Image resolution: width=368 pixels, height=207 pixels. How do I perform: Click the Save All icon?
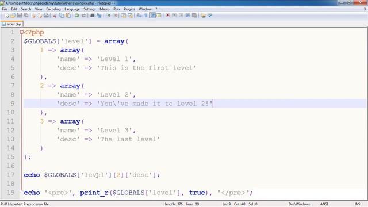click(x=26, y=16)
